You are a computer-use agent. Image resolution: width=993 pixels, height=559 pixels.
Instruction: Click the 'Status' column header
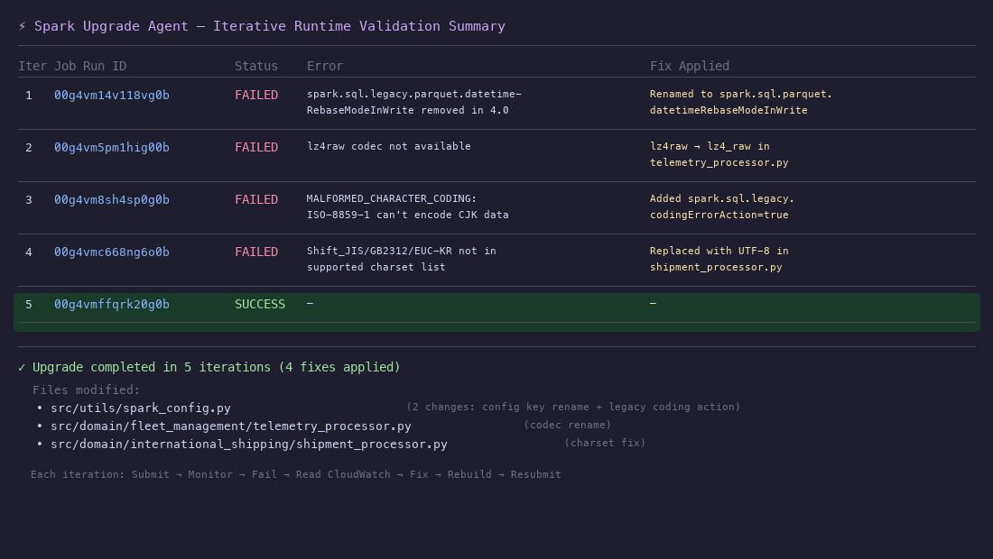coord(255,67)
